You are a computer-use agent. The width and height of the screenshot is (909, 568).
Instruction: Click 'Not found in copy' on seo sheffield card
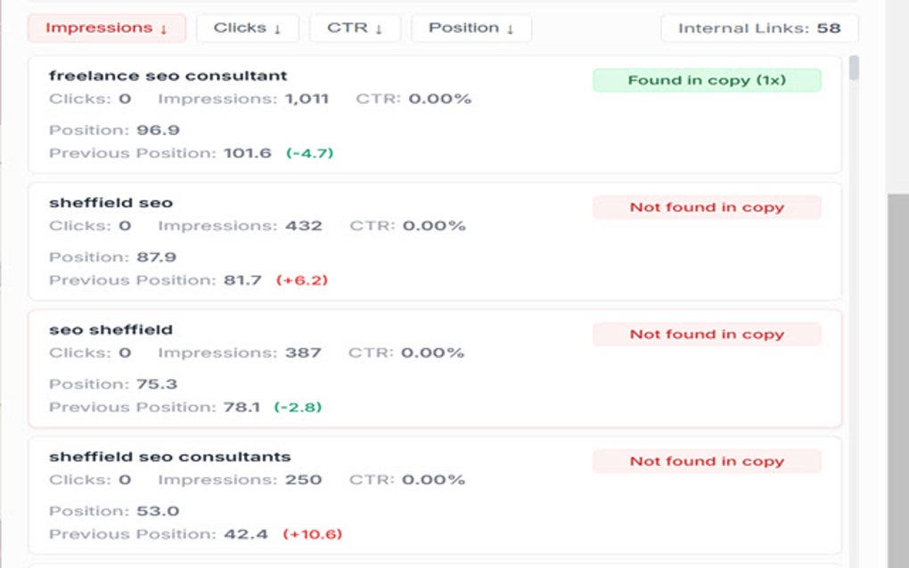[707, 334]
